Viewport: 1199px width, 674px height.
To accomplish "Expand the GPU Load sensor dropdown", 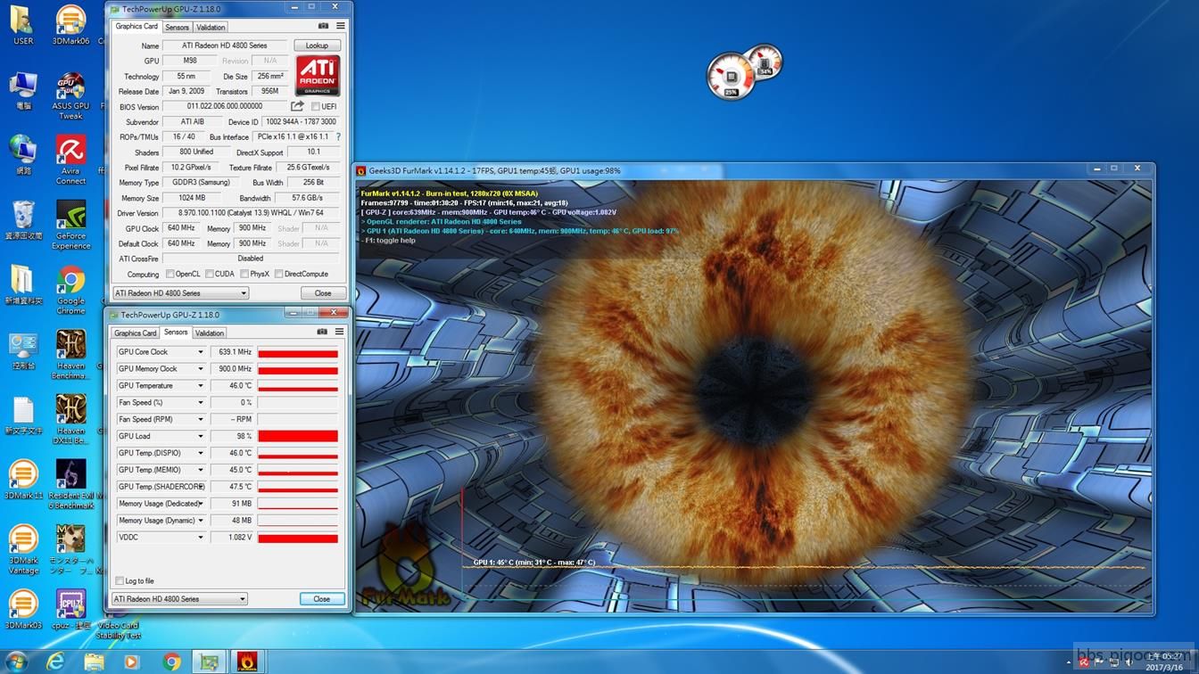I will [200, 437].
